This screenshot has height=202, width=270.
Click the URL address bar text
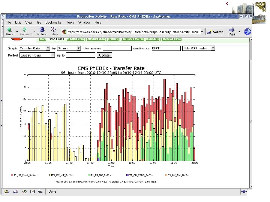133,32
